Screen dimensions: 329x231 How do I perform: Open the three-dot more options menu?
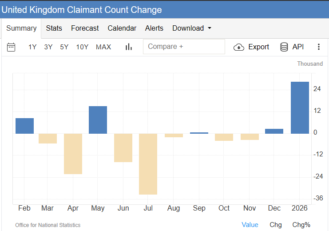click(319, 47)
